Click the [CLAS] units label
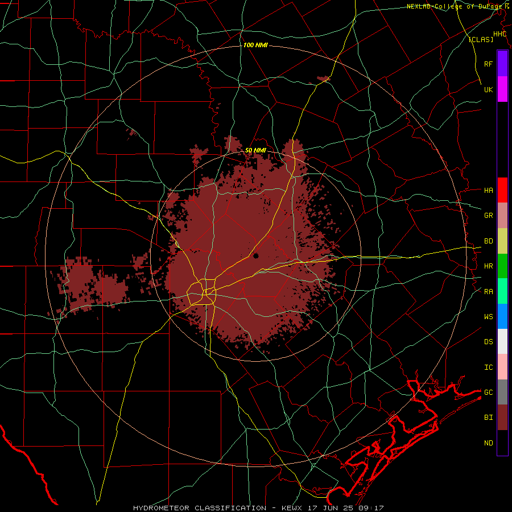Viewport: 512px width, 512px height. tap(481, 39)
